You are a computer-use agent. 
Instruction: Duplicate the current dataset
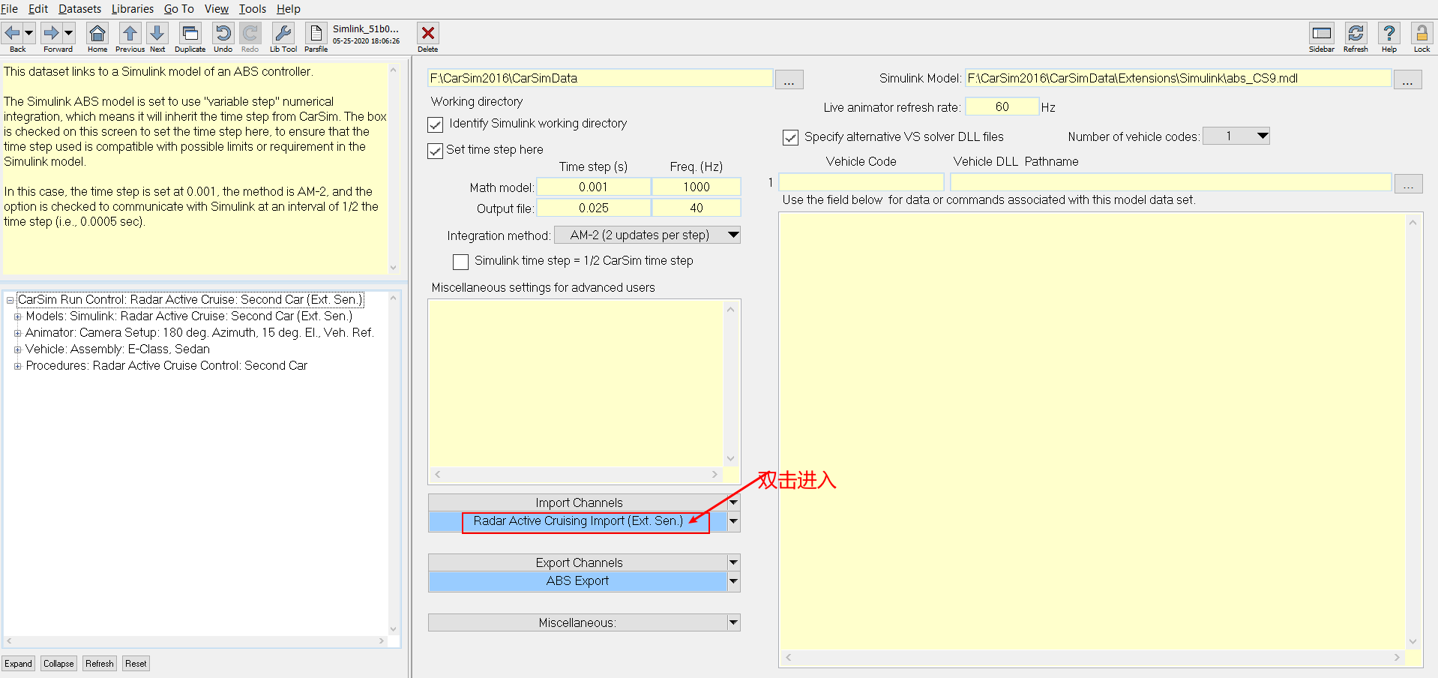(x=190, y=33)
